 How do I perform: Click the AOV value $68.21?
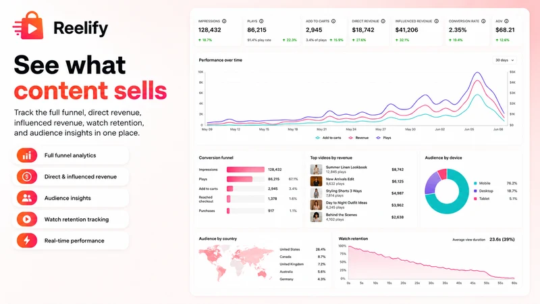tap(505, 30)
